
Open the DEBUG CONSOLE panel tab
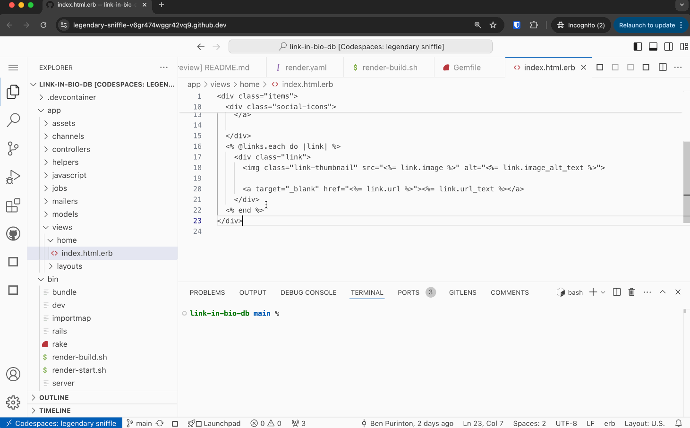(308, 292)
